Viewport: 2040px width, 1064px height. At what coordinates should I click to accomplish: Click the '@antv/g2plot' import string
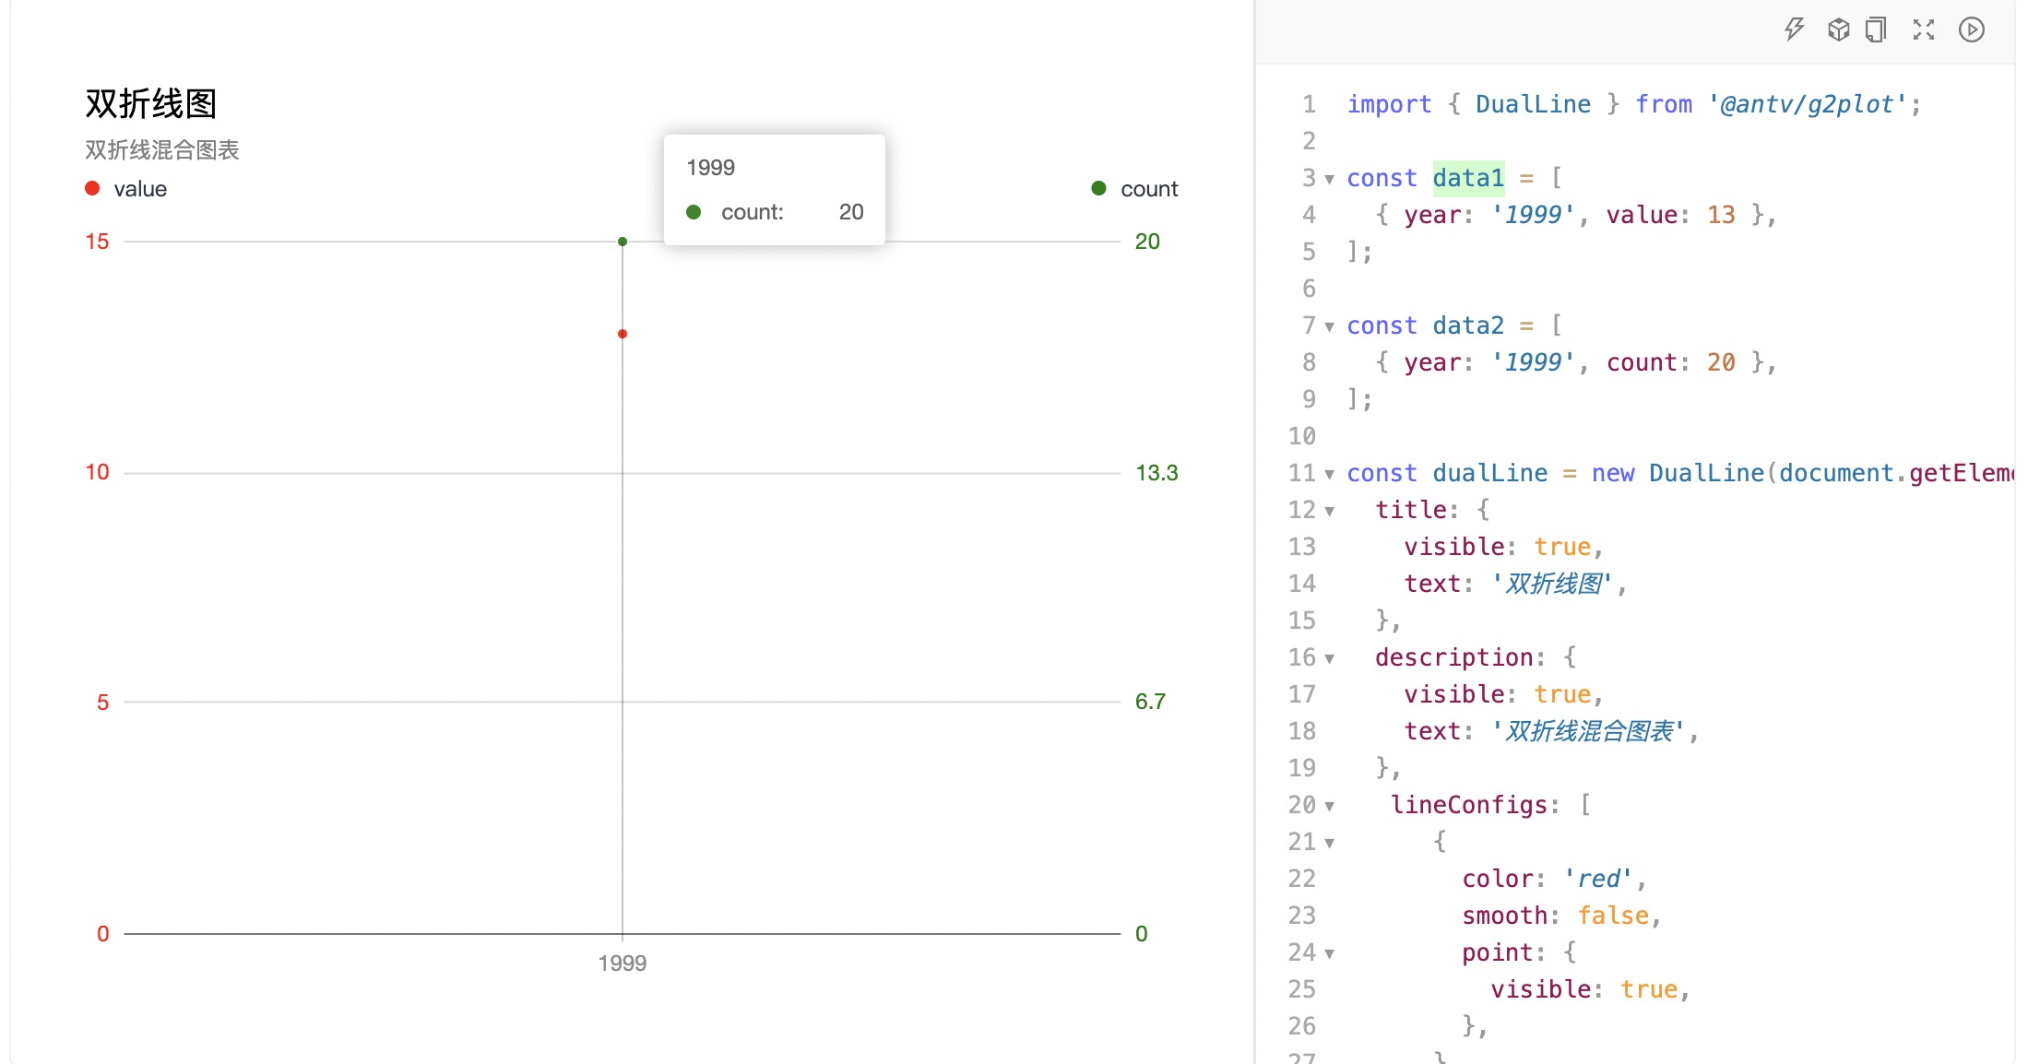[x=1807, y=104]
